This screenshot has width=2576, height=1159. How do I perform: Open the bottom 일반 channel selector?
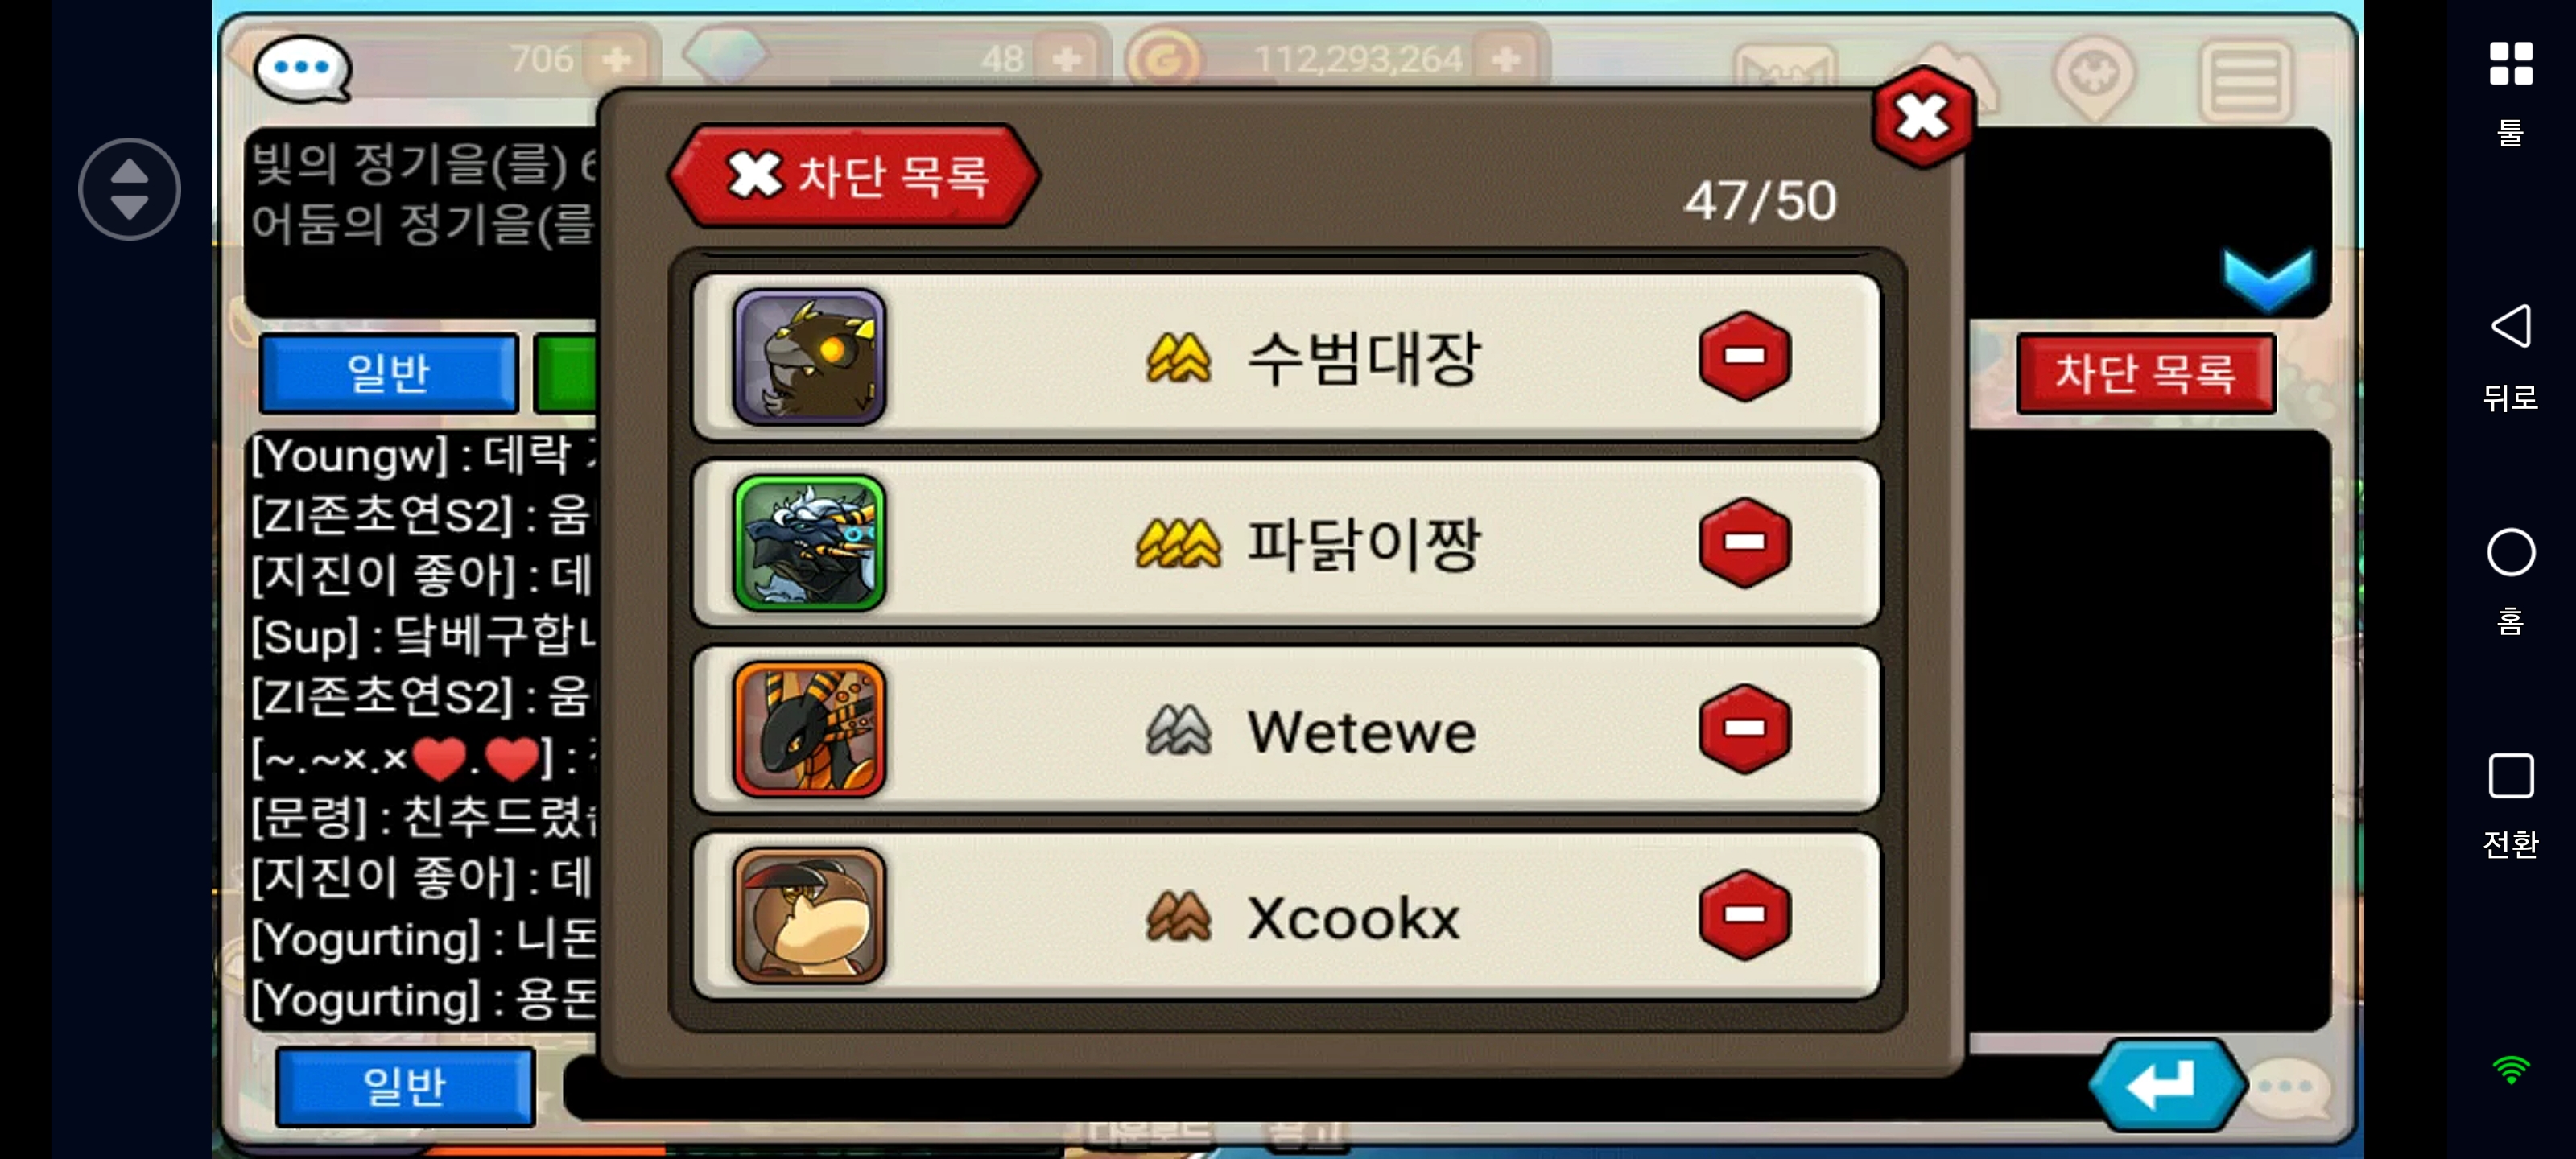pyautogui.click(x=405, y=1086)
